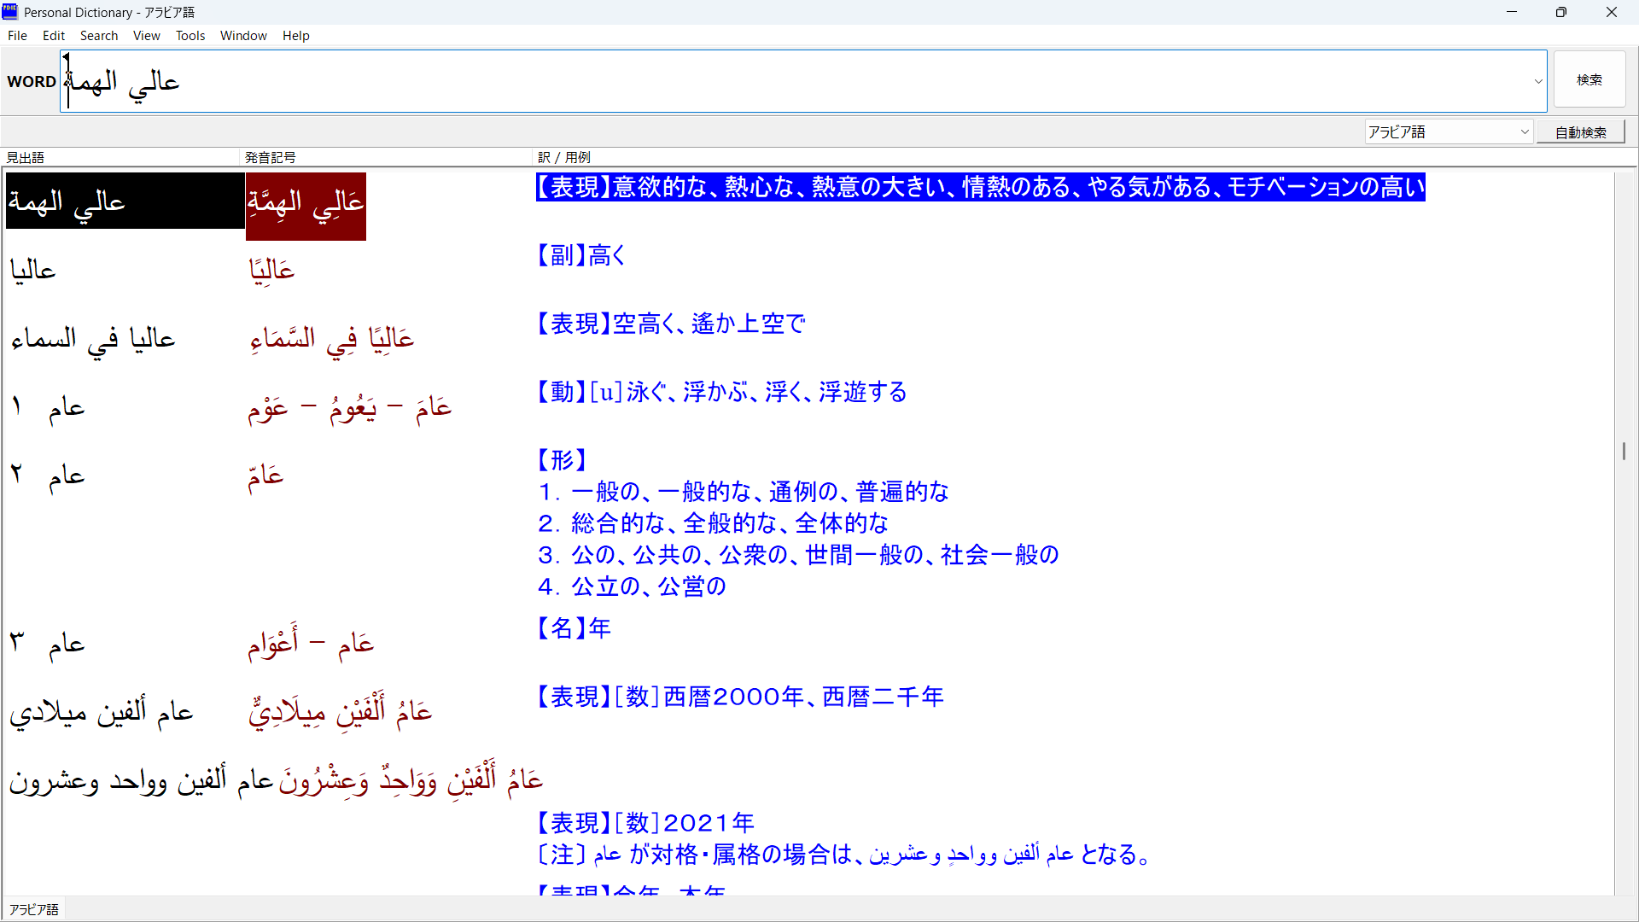Screen dimensions: 1639x922
Task: Click the 見出語 column header
Action: tap(26, 157)
